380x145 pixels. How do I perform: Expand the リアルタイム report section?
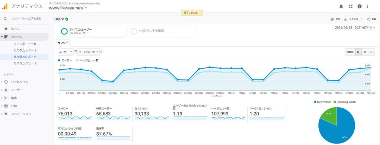[2, 82]
